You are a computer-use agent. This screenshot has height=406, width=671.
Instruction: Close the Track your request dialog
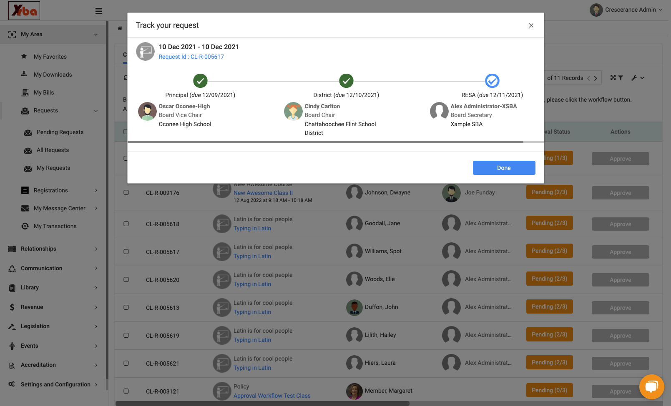531,25
